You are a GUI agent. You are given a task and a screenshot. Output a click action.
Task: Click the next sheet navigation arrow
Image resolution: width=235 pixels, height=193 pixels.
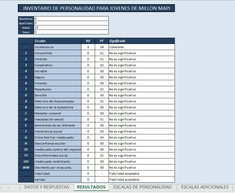(8, 188)
